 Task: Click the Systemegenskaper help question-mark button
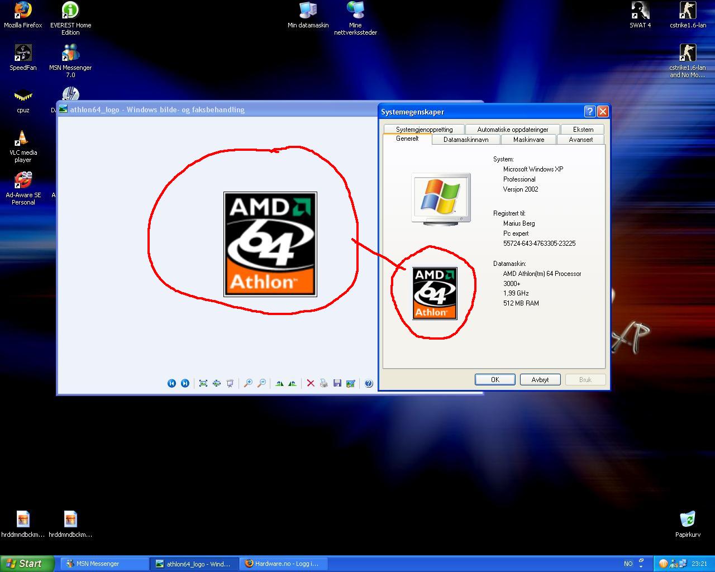click(590, 111)
